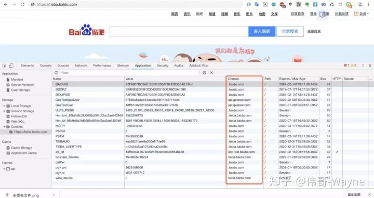Image resolution: width=374 pixels, height=198 pixels.
Task: Click the browser back arrow
Action: [x=6, y=4]
